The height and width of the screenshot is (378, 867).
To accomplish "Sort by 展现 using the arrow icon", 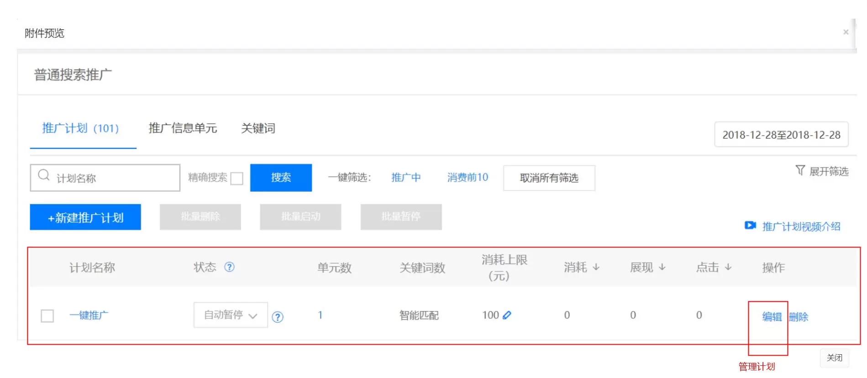I will 662,267.
